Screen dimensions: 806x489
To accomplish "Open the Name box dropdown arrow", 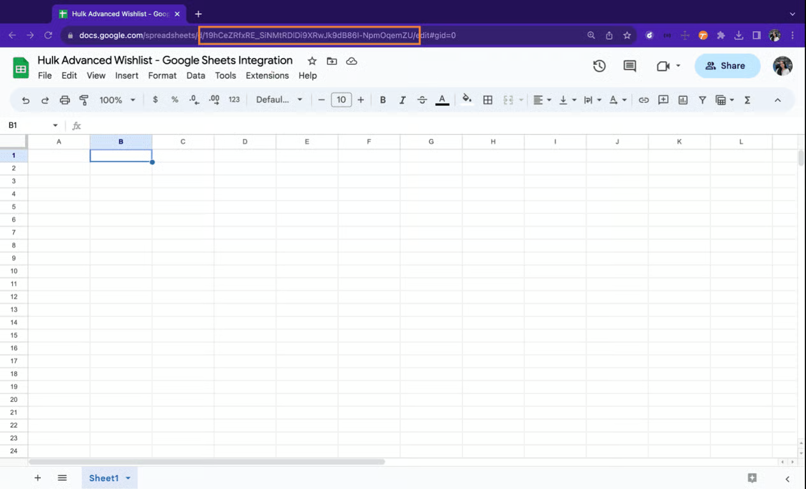I will (55, 125).
